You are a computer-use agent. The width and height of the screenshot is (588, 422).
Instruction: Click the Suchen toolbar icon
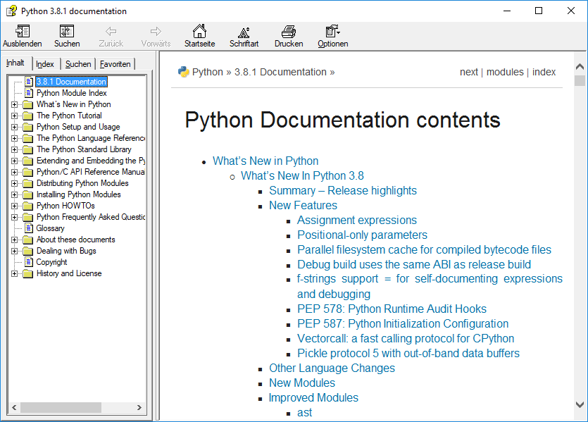point(67,31)
